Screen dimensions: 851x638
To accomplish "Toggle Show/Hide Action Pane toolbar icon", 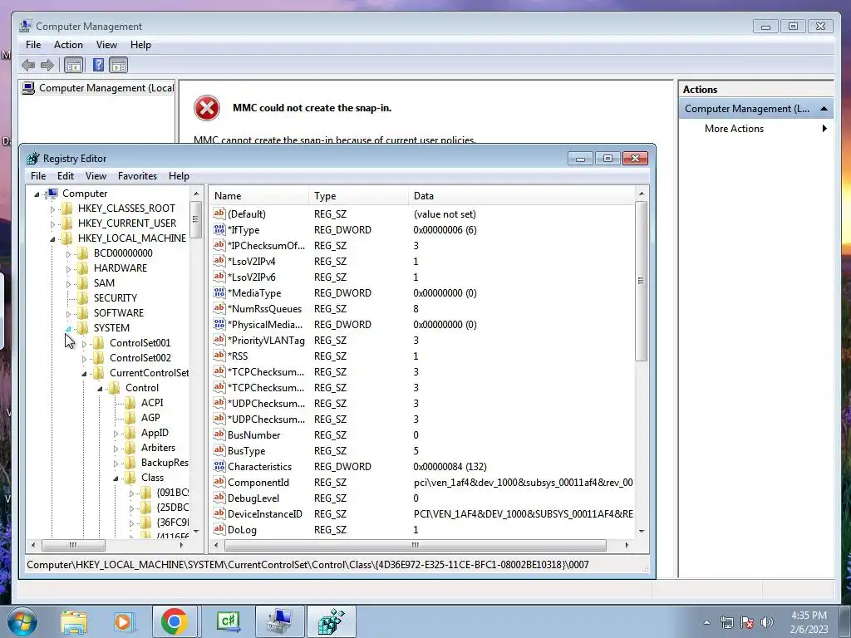I will pos(118,65).
